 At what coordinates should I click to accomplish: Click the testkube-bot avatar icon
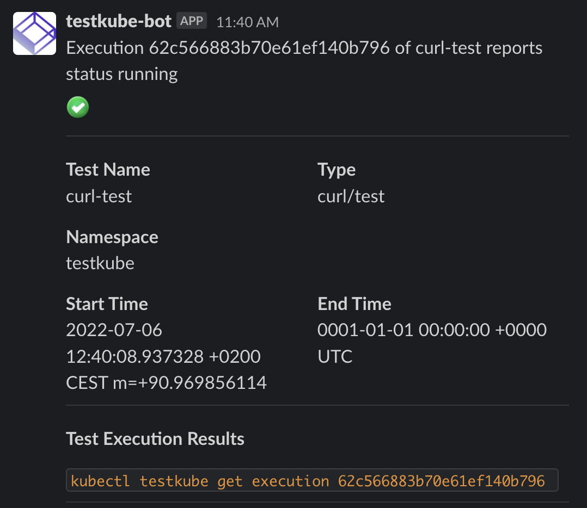tap(34, 33)
